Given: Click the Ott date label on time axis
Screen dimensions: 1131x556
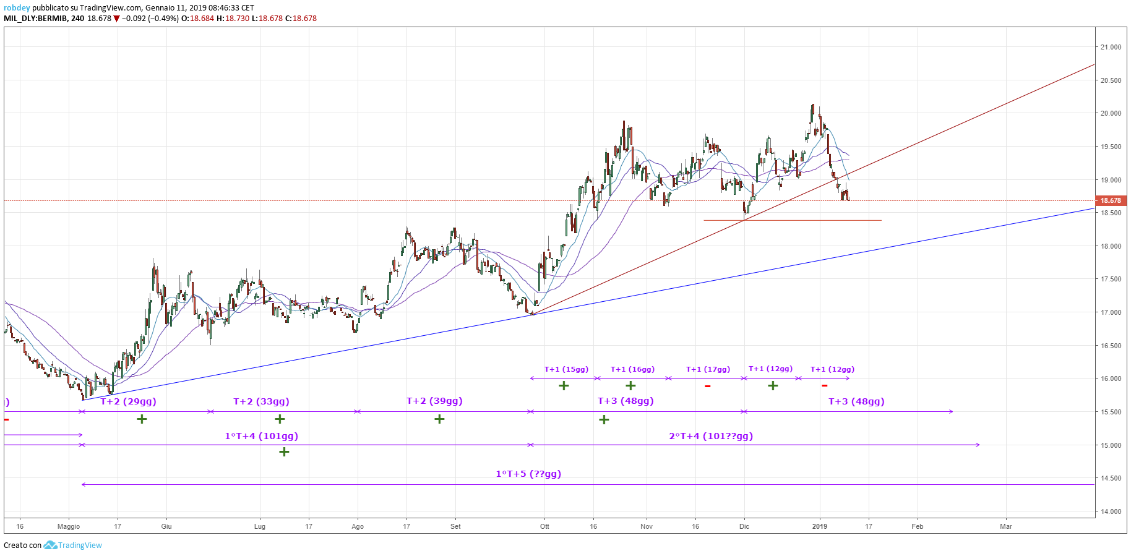Looking at the screenshot, I should pos(544,526).
